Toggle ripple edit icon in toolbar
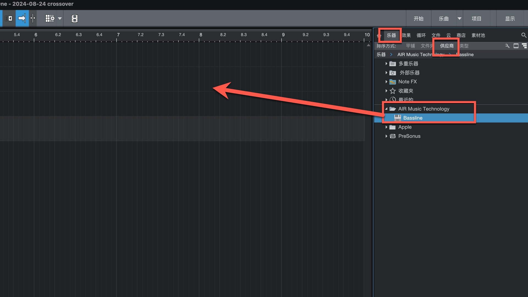This screenshot has width=528, height=297. [9, 18]
